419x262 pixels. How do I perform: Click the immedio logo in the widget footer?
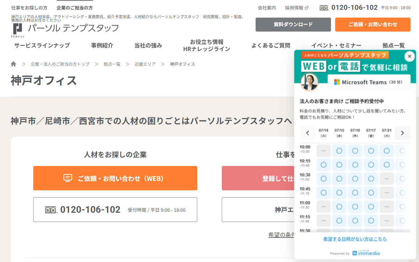tap(366, 253)
